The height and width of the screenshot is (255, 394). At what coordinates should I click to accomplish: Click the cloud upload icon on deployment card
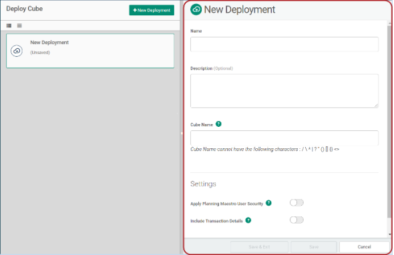pos(17,51)
